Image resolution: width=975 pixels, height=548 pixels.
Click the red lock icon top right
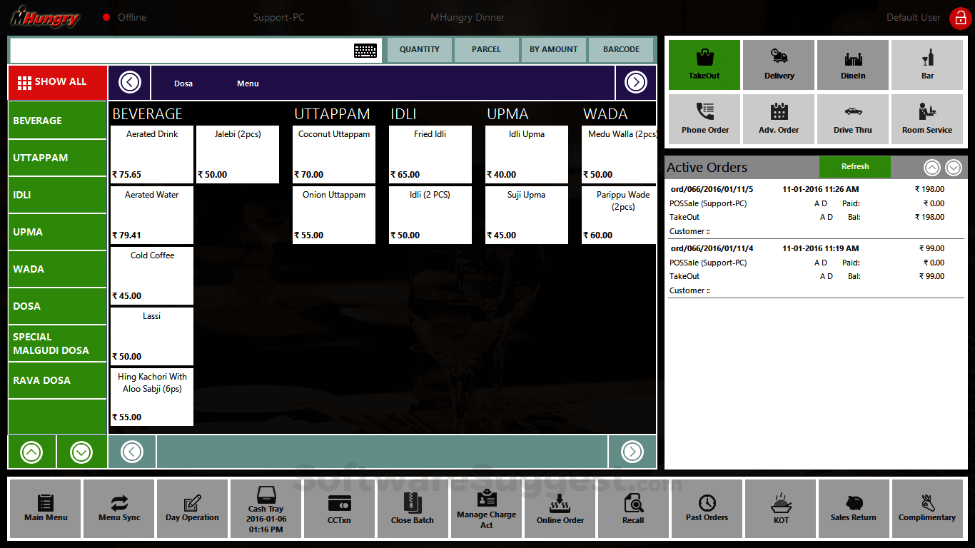(960, 18)
